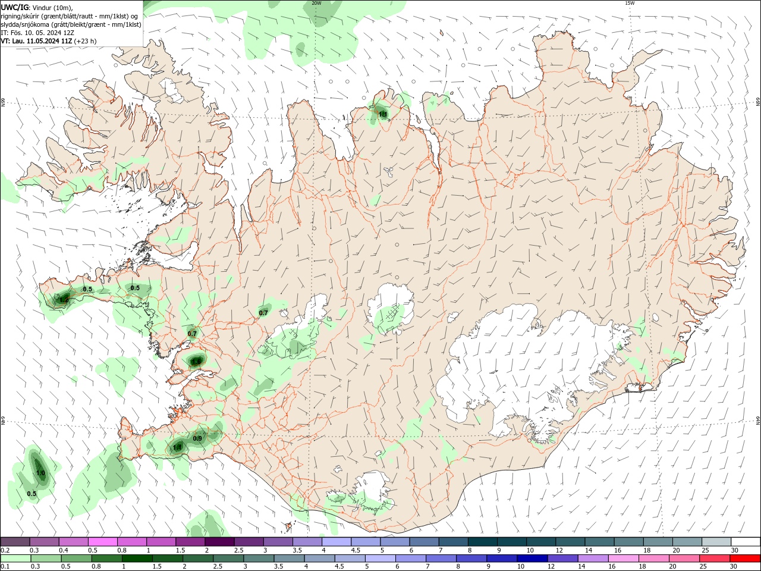Pick lower scale swatch starting at 3

[x=259, y=559]
